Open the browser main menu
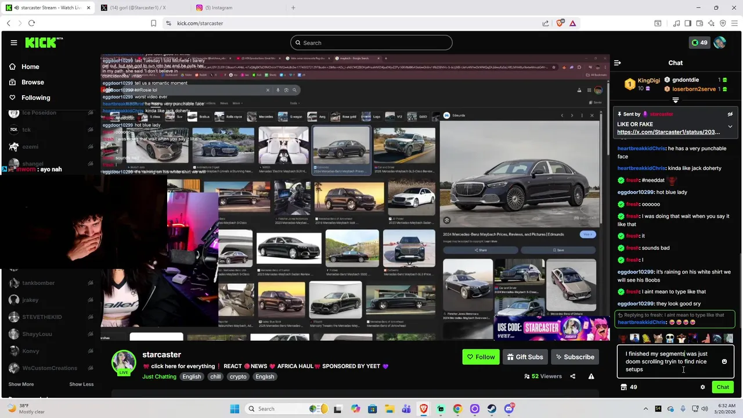This screenshot has width=743, height=418. click(734, 23)
